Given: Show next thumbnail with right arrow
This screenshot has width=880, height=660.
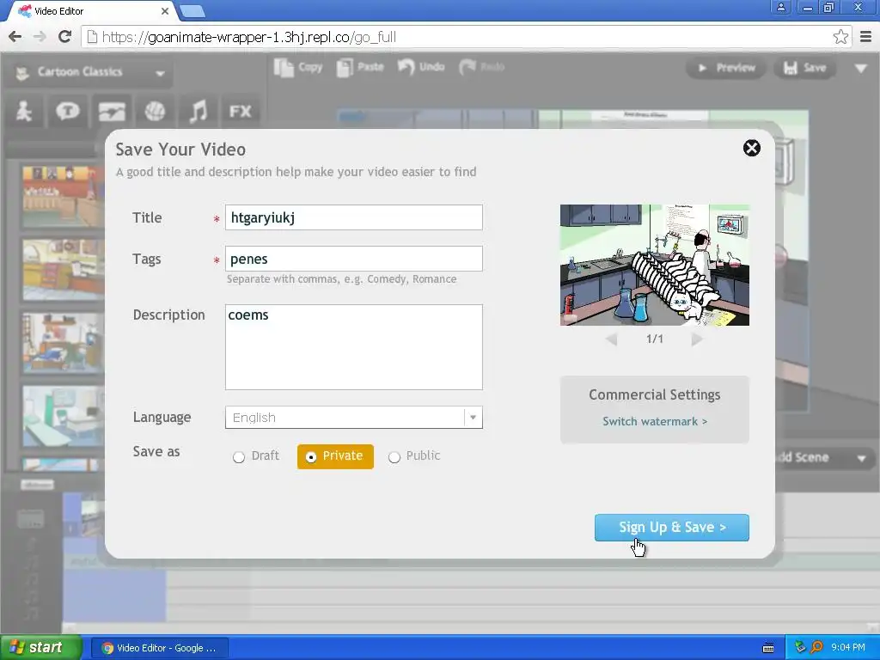Looking at the screenshot, I should pyautogui.click(x=696, y=339).
